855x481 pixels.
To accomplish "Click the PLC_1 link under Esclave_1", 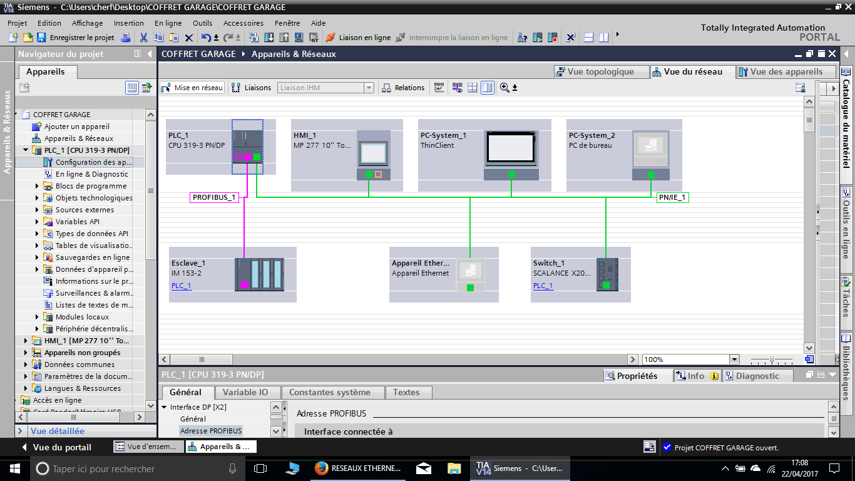I will (181, 286).
